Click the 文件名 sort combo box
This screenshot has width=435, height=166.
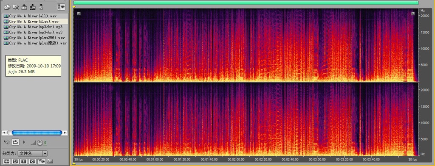pos(32,153)
